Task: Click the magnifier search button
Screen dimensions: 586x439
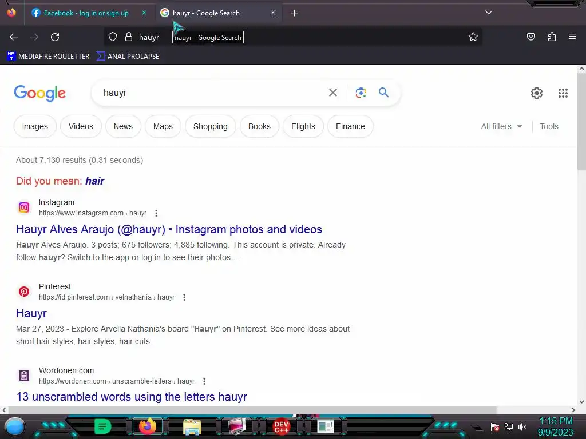Action: [x=383, y=93]
